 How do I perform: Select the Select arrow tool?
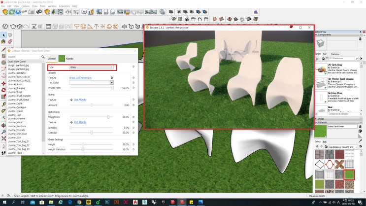click(3, 35)
